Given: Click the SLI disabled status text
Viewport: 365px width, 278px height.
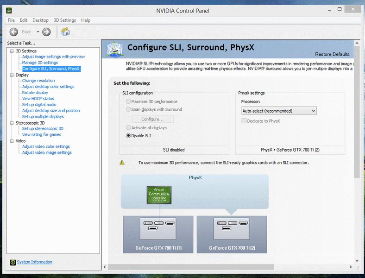Looking at the screenshot, I should [174, 150].
